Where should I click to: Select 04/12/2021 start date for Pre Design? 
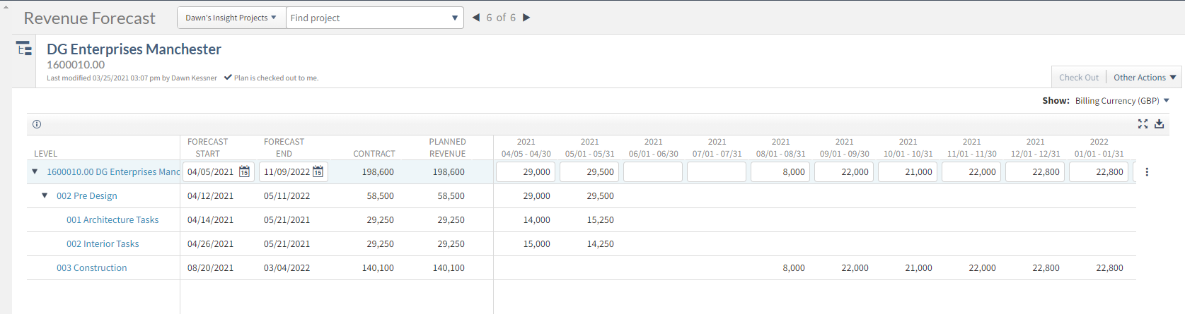coord(210,196)
